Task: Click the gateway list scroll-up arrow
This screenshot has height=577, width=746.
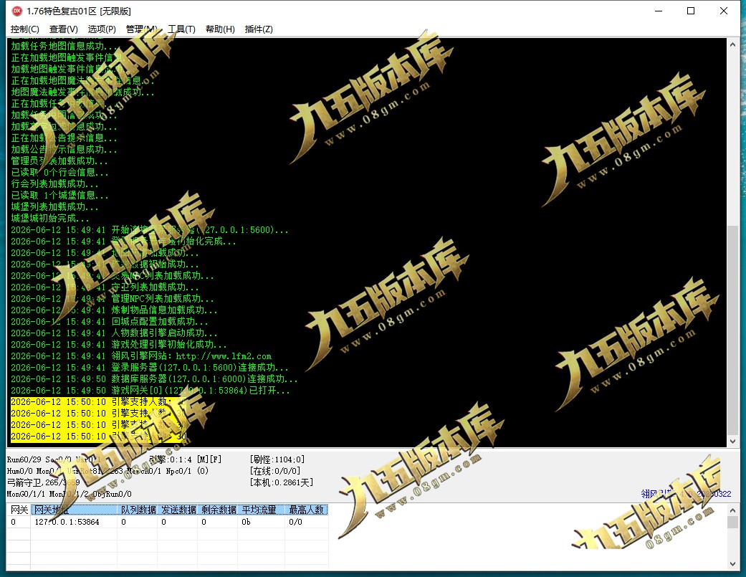Action: (x=732, y=510)
